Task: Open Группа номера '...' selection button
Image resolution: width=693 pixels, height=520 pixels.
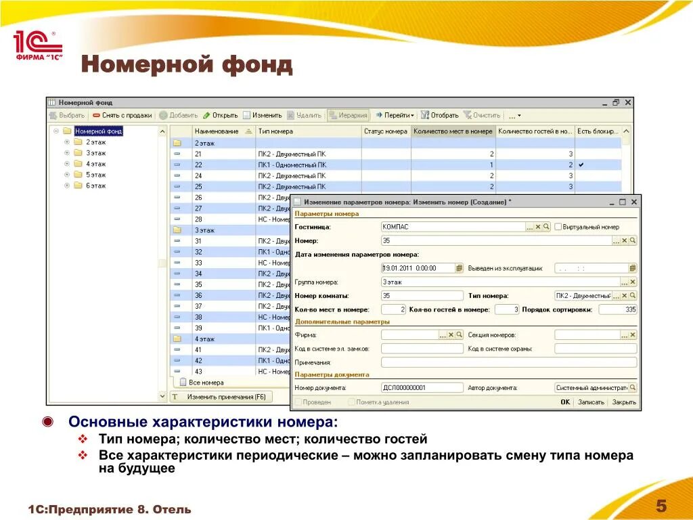Action: [x=624, y=282]
